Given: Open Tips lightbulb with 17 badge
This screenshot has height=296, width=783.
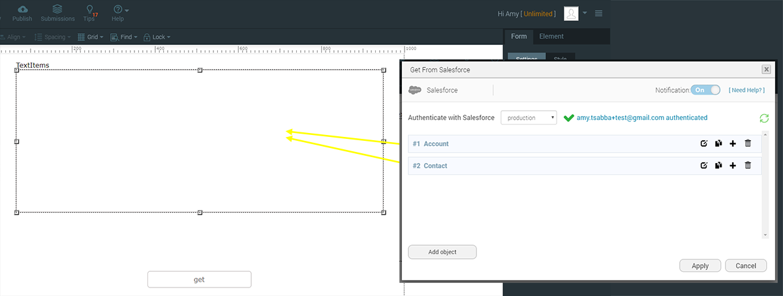Looking at the screenshot, I should [x=90, y=9].
